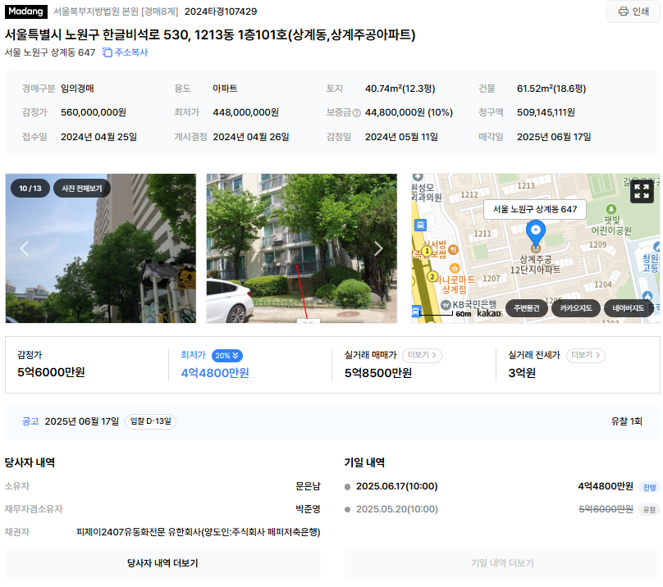This screenshot has height=587, width=663.
Task: Click creditor 피제이2407유동화전문 유한회사 text
Action: [x=199, y=532]
